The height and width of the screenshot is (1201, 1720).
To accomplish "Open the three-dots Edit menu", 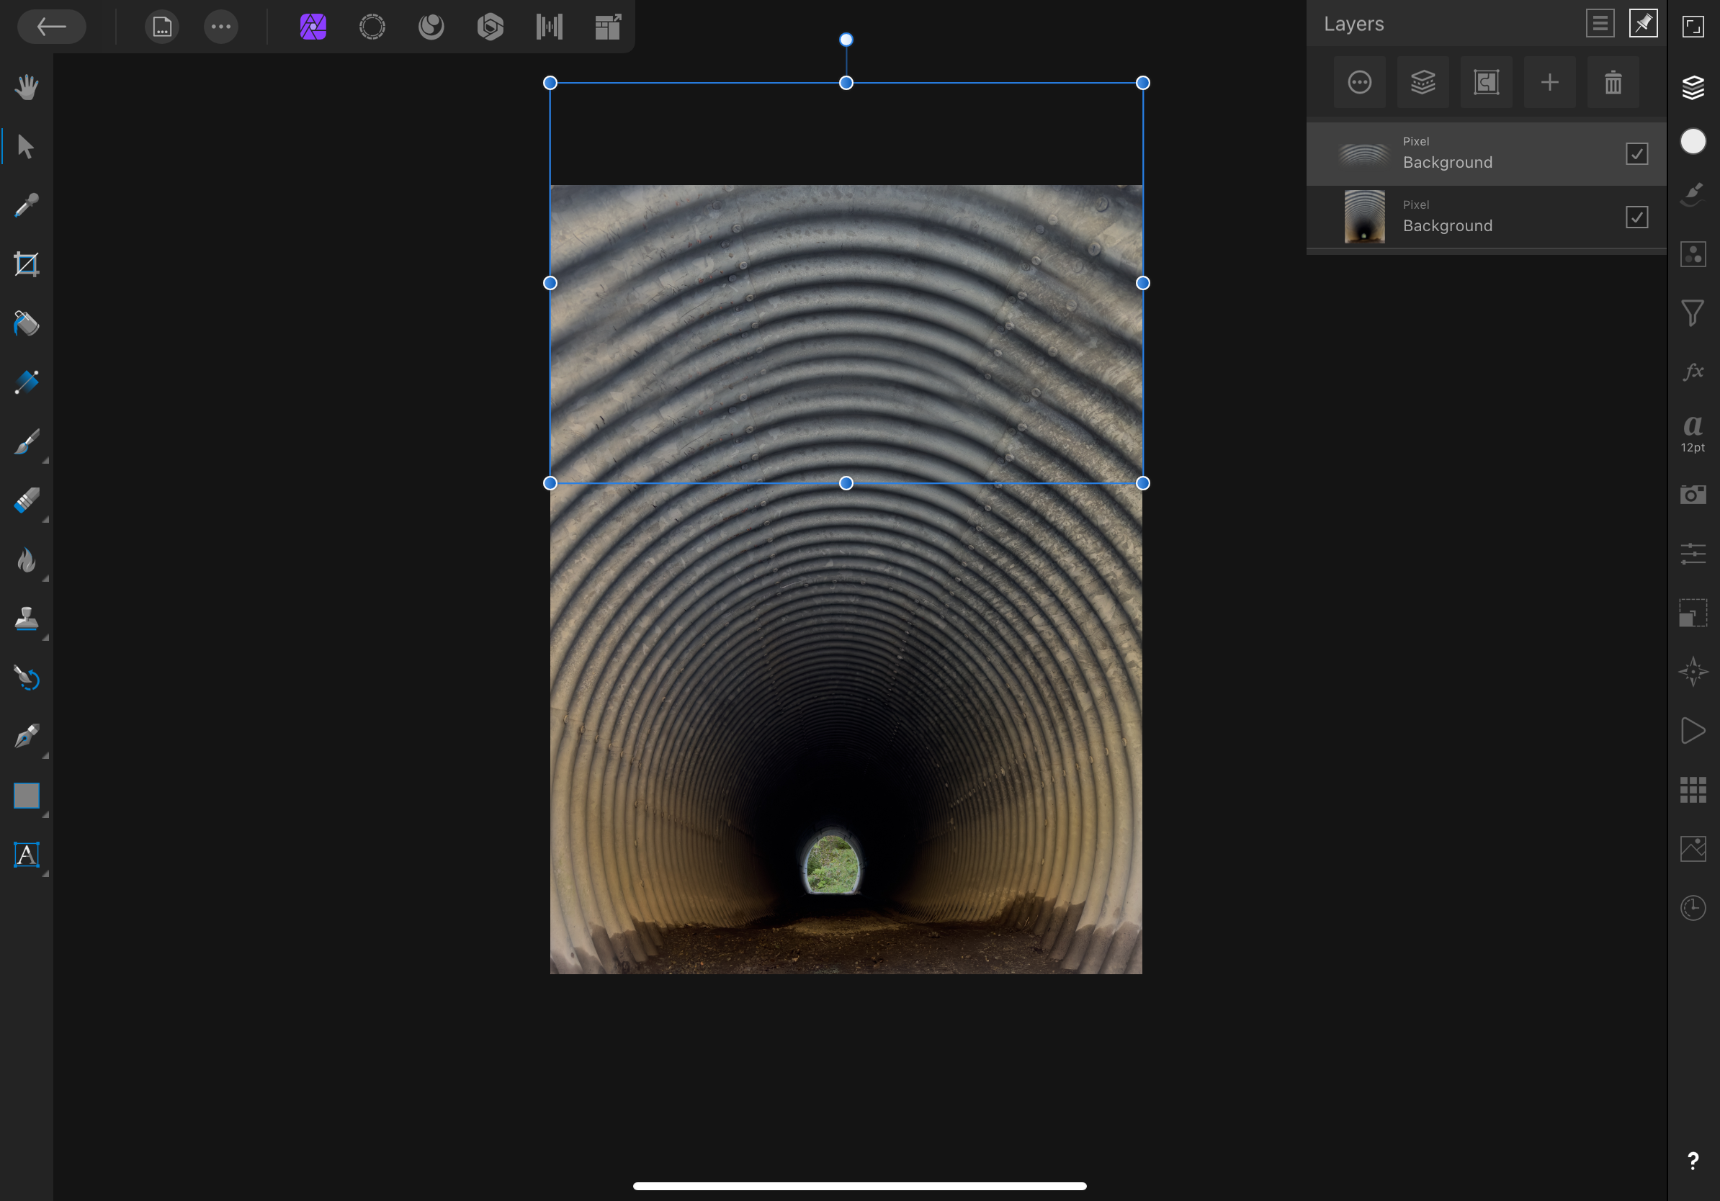I will point(221,27).
